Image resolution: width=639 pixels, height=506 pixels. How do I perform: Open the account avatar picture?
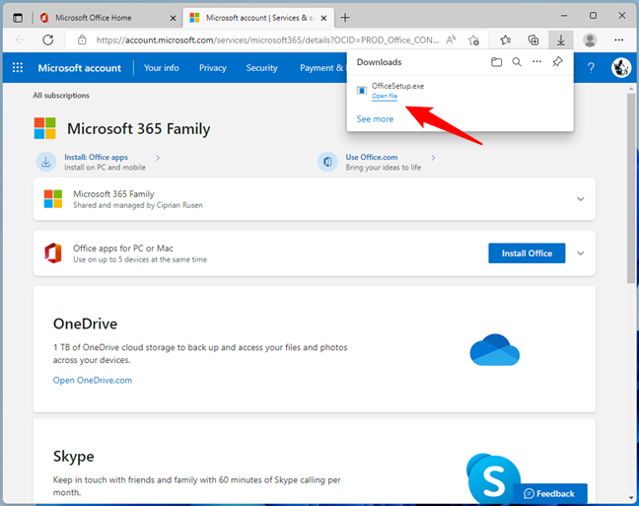tap(621, 68)
